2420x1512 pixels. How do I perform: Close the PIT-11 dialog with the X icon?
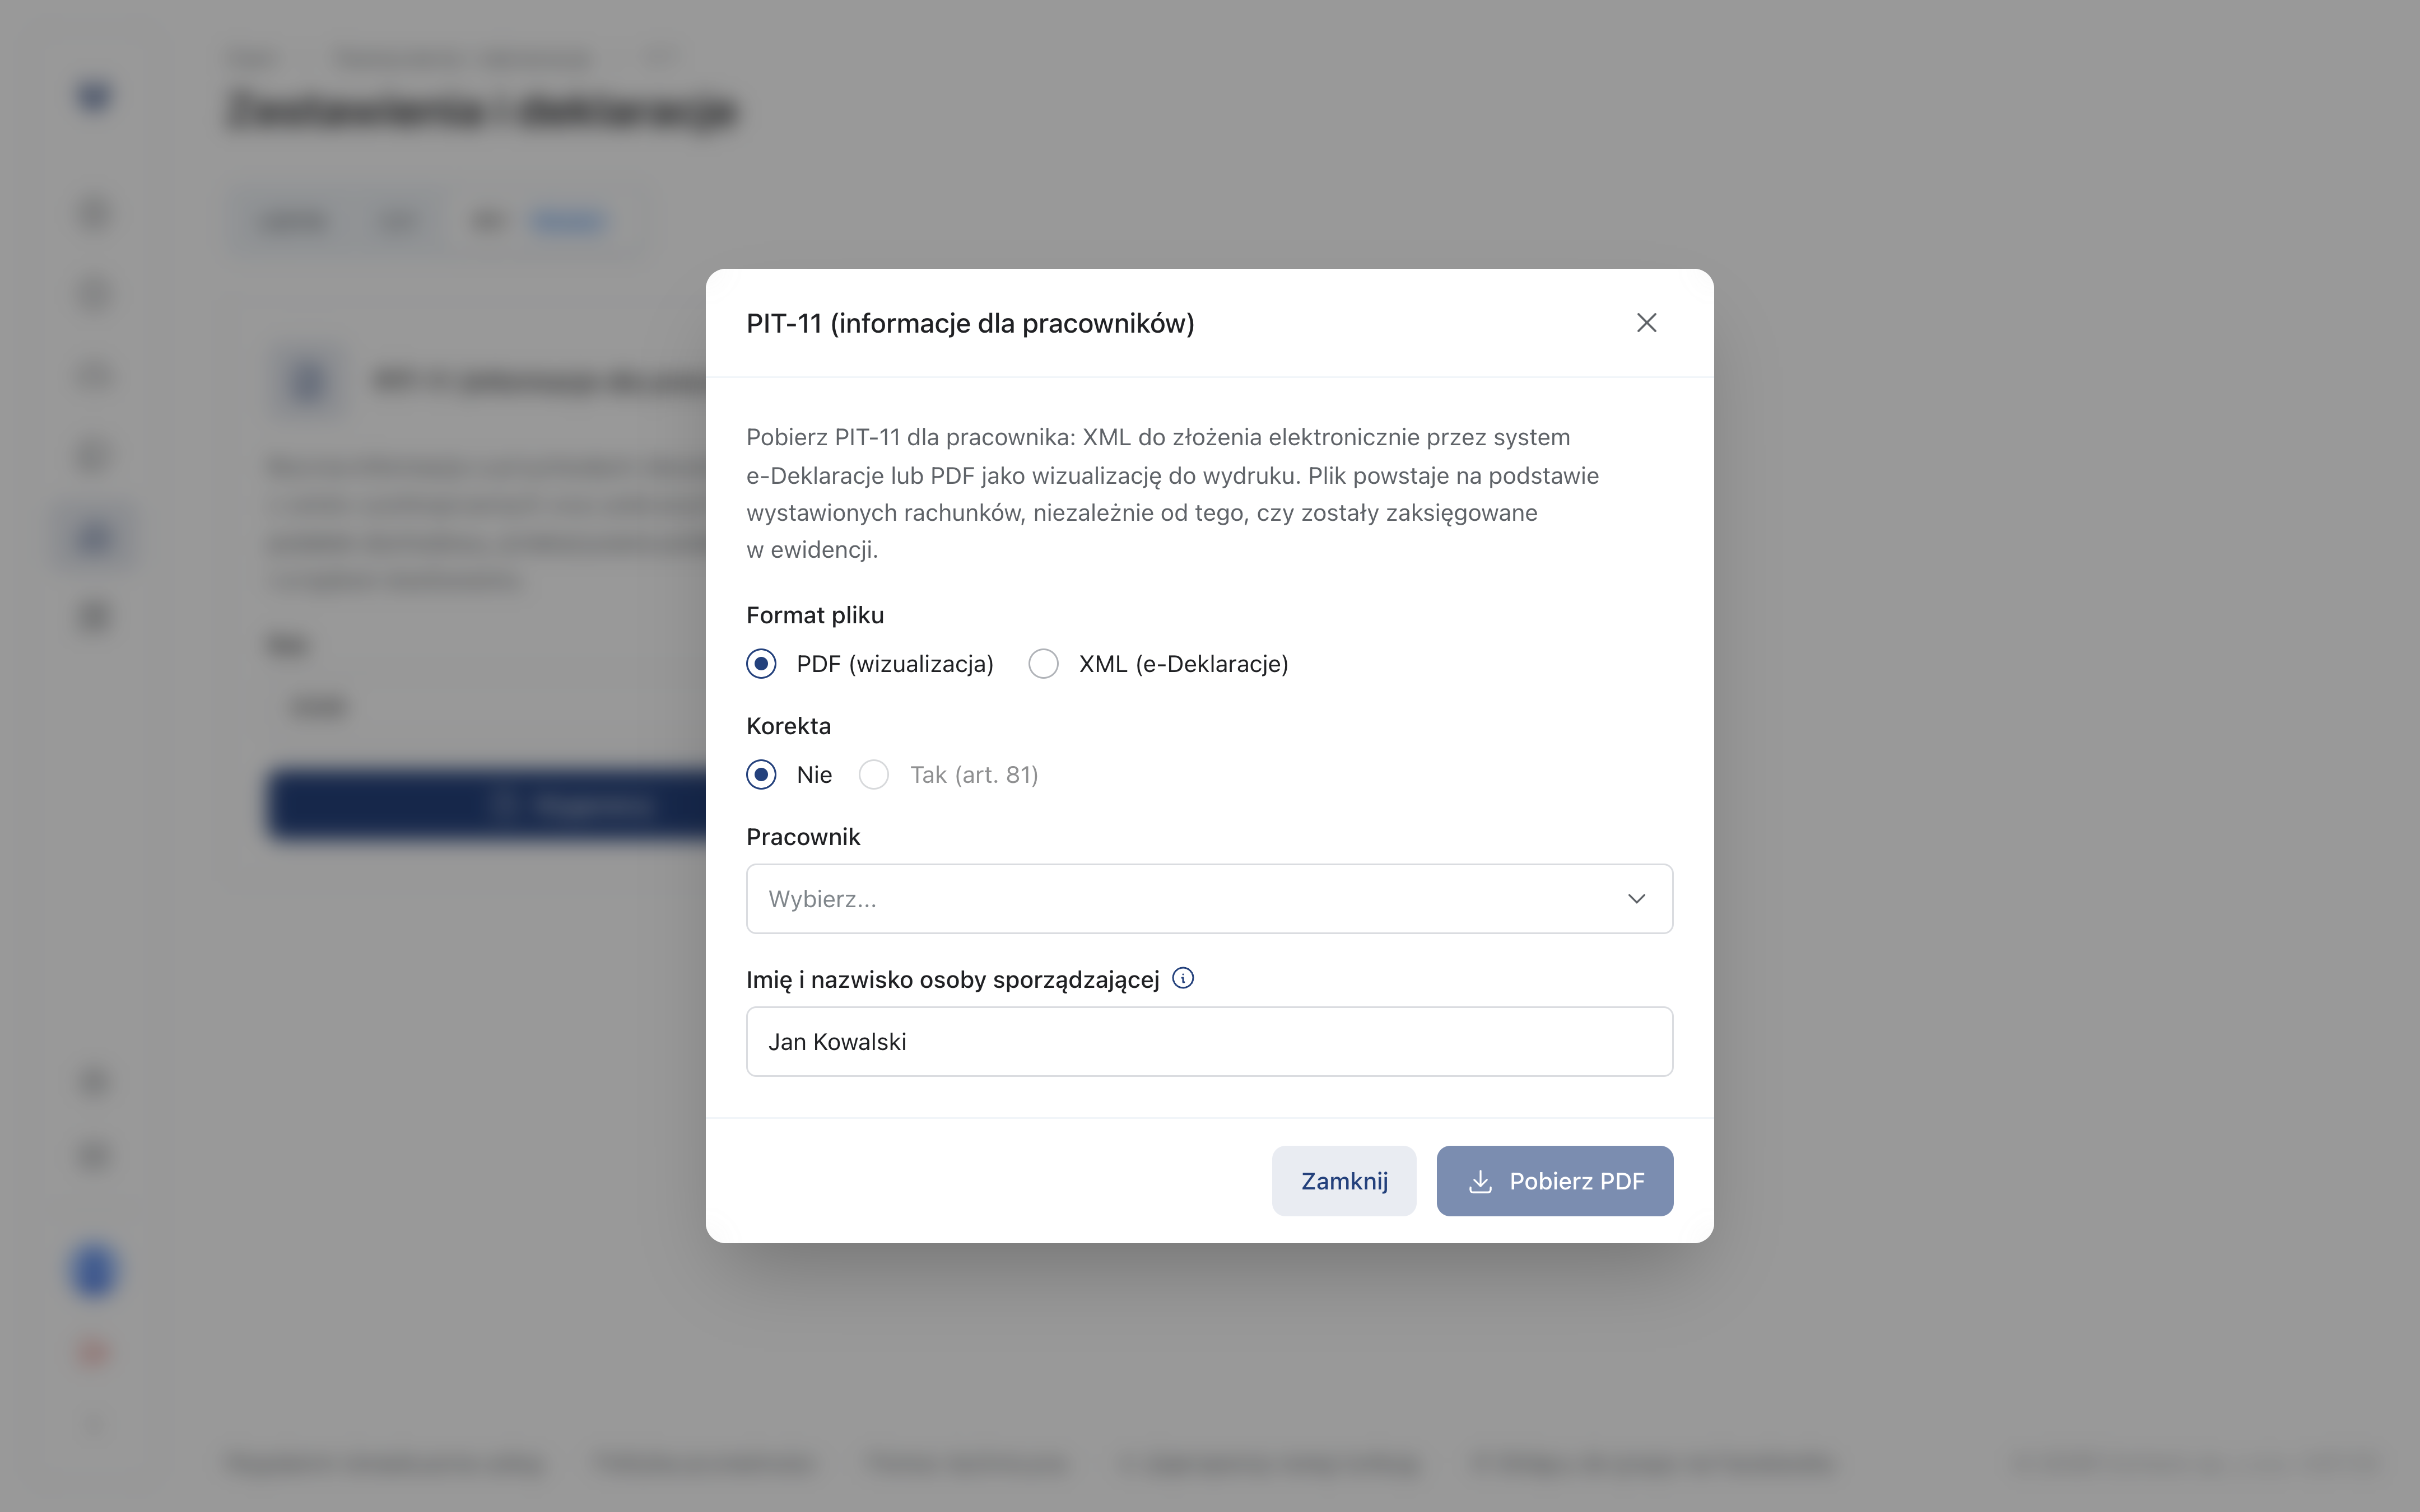1646,323
